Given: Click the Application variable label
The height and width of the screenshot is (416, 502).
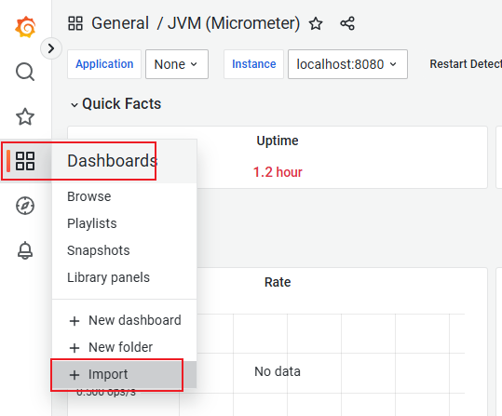Looking at the screenshot, I should [104, 64].
